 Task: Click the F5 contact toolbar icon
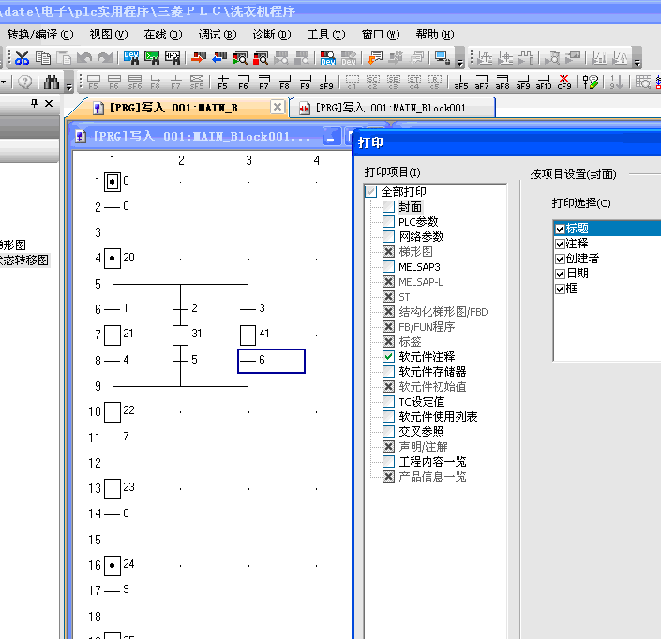point(222,82)
